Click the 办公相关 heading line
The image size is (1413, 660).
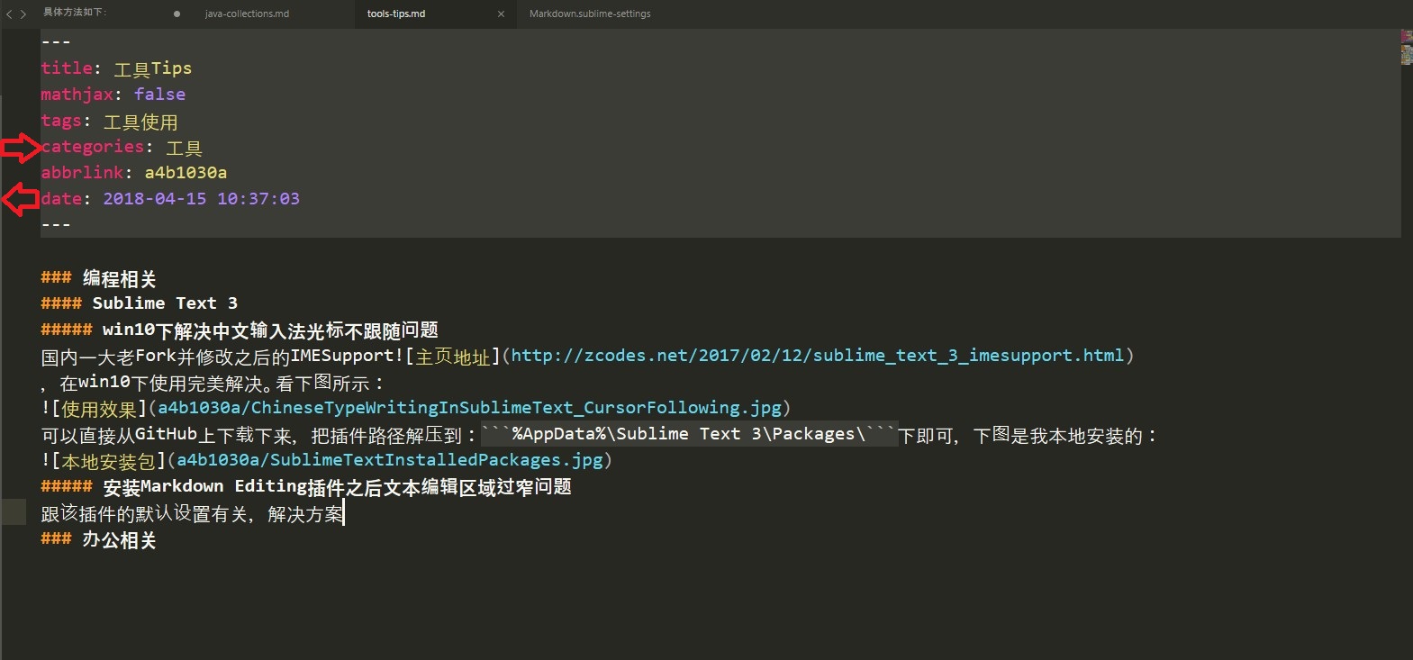(x=119, y=540)
